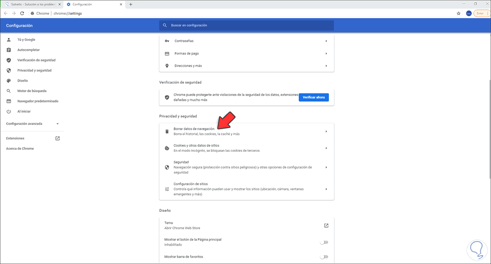Switch to the Solvetic browser tab
This screenshot has width=491, height=264.
[x=31, y=4]
